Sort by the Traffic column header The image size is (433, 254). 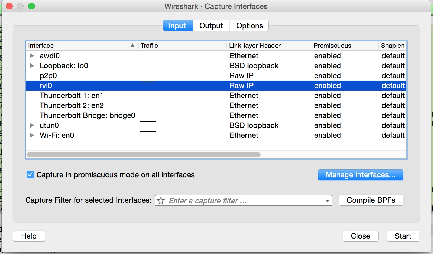click(x=182, y=46)
